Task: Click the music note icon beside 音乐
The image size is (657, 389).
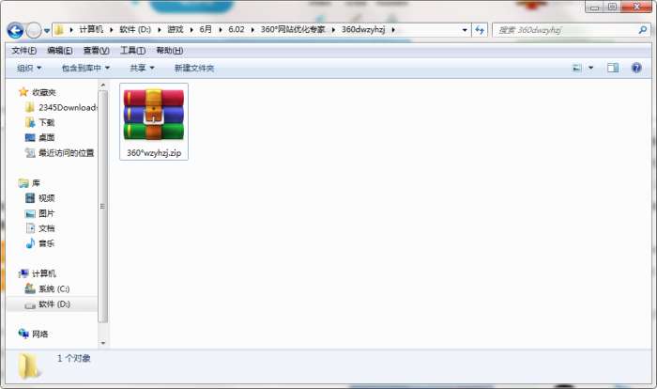Action: [30, 243]
